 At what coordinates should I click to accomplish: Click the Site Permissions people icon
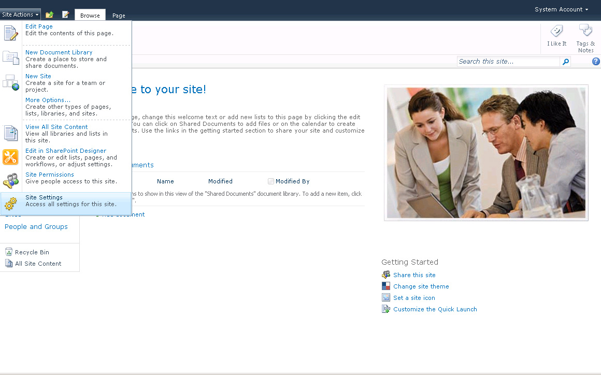[11, 180]
